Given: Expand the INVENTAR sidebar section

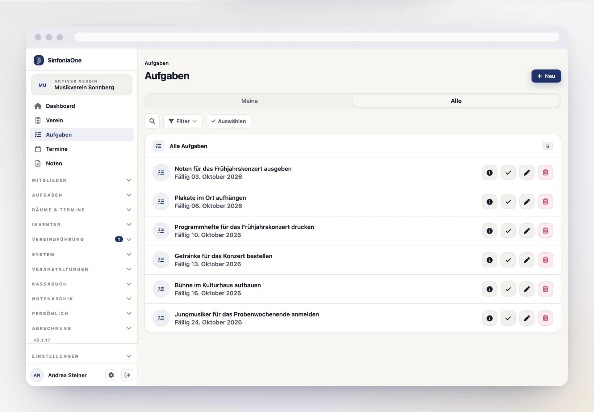Looking at the screenshot, I should (82, 224).
